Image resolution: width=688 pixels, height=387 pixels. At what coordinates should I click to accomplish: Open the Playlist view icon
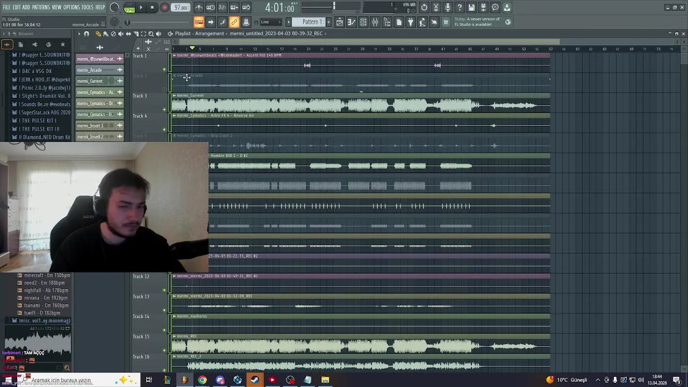coord(340,22)
